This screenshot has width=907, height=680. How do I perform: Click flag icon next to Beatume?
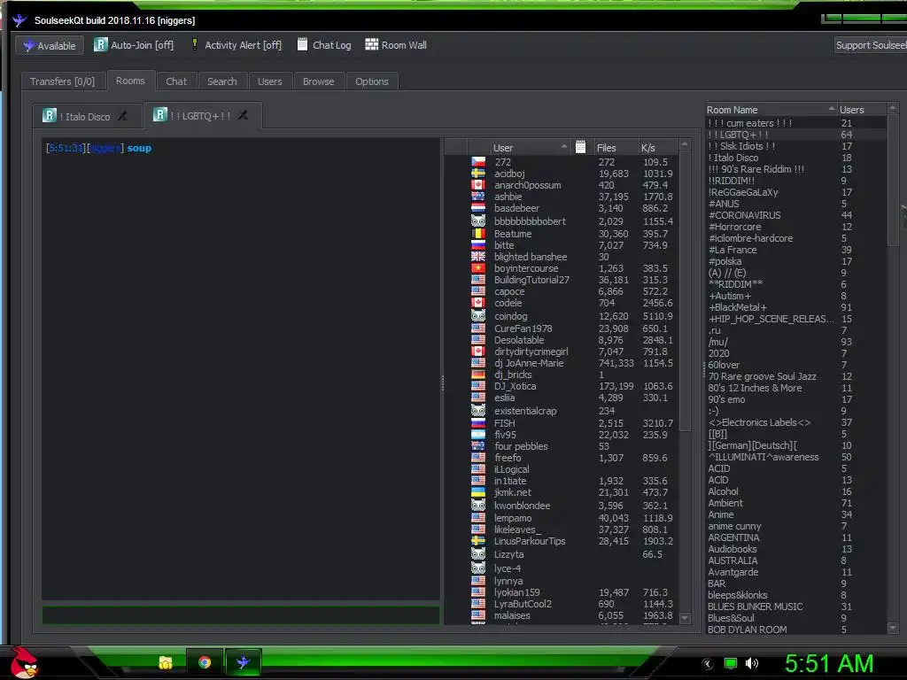tap(478, 234)
